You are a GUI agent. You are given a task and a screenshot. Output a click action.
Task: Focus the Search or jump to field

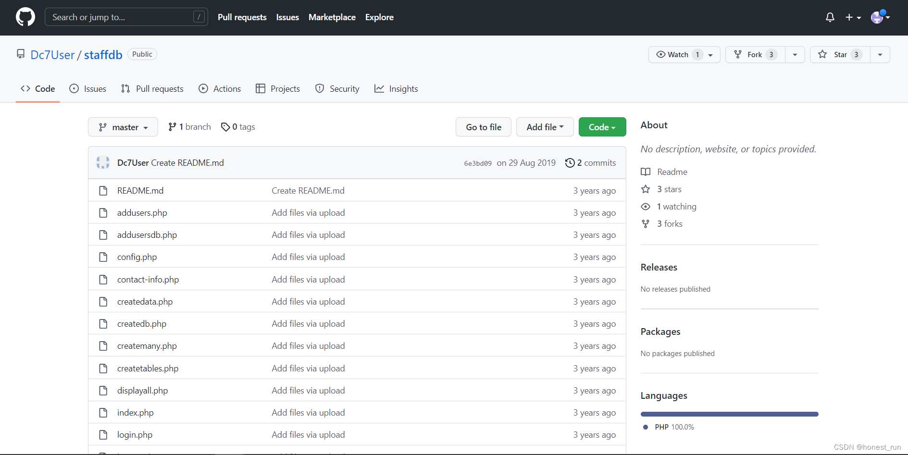(126, 17)
